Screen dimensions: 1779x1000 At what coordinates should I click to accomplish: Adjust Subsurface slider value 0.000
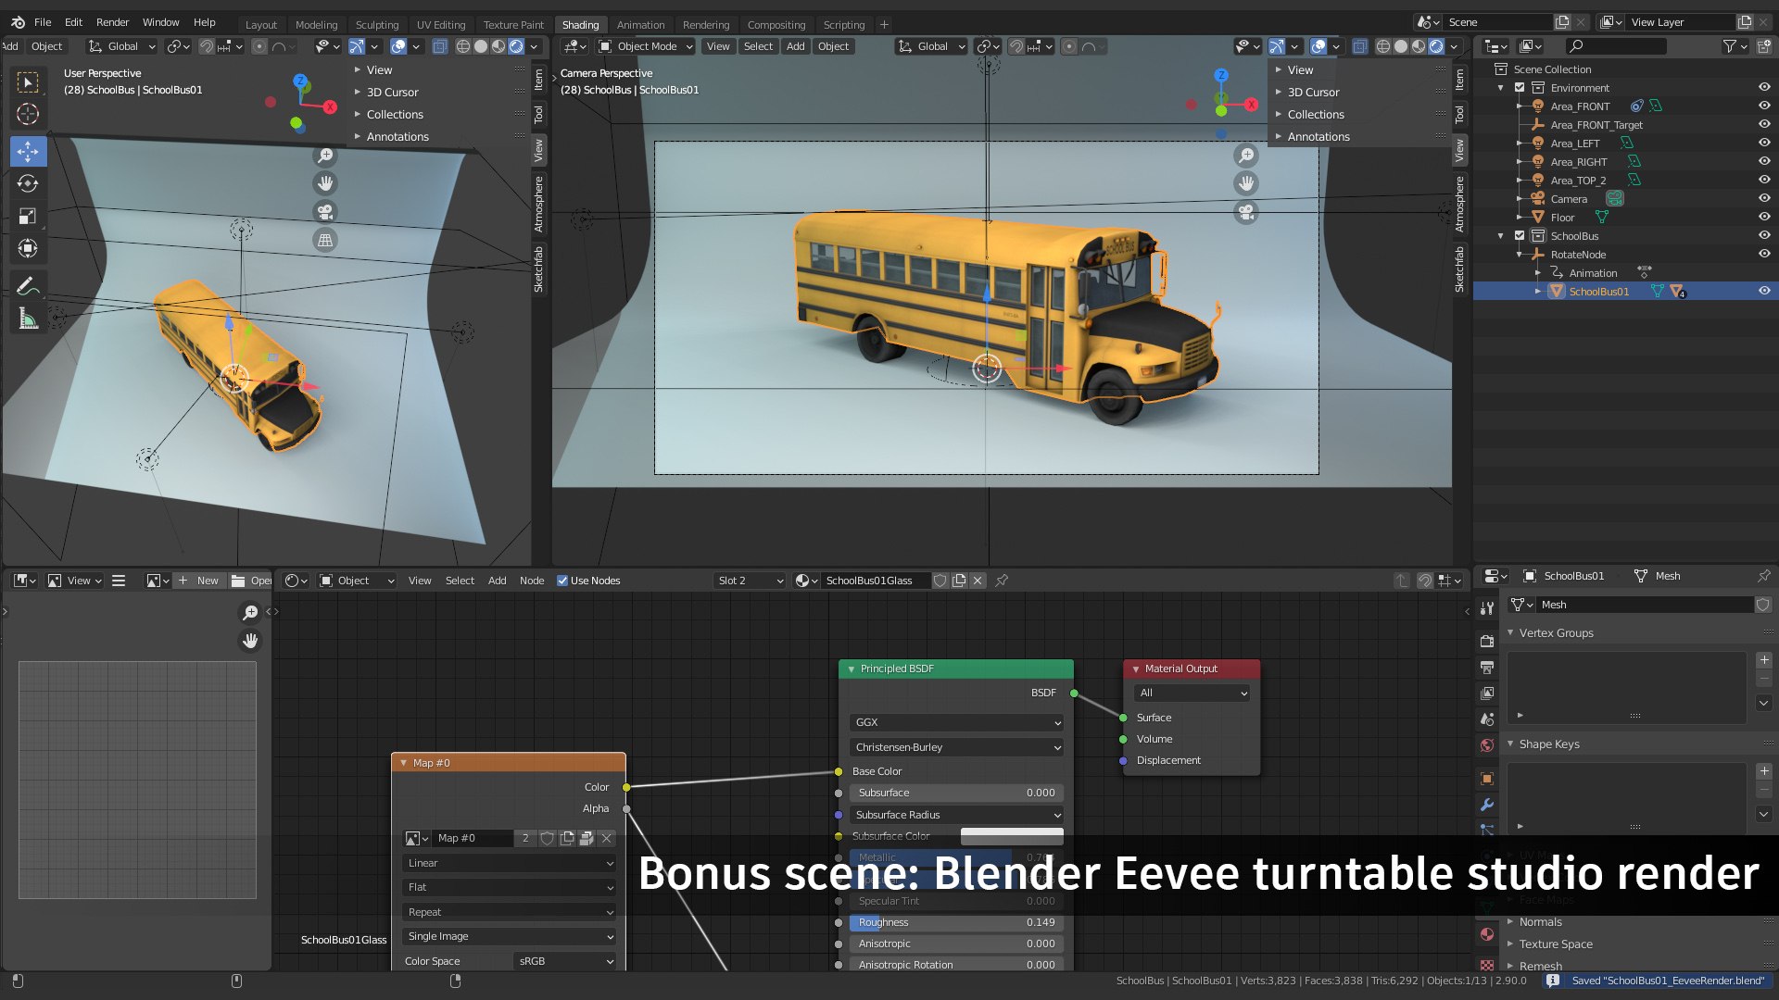956,793
